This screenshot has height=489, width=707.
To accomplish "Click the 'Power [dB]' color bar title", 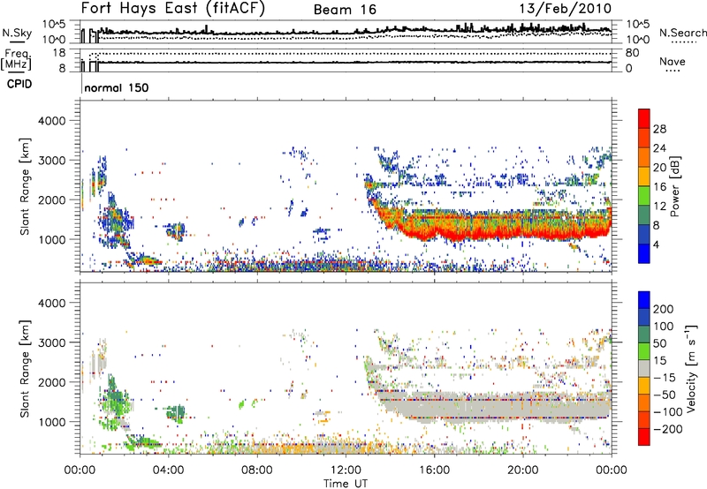I will coord(675,186).
